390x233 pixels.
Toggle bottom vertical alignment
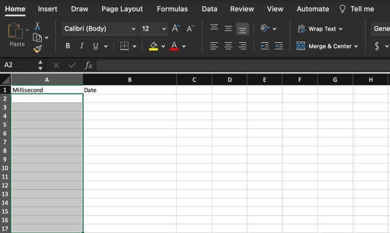click(242, 29)
